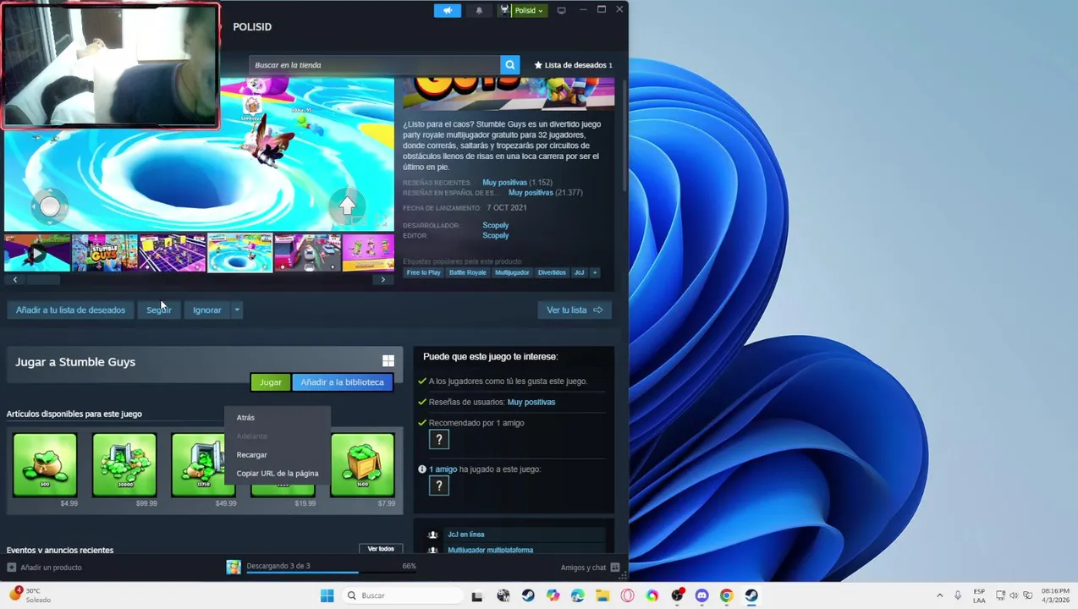Viewport: 1078px width, 609px height.
Task: Click the green Jugar button
Action: (x=270, y=382)
